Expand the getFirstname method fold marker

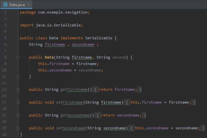(18, 89)
